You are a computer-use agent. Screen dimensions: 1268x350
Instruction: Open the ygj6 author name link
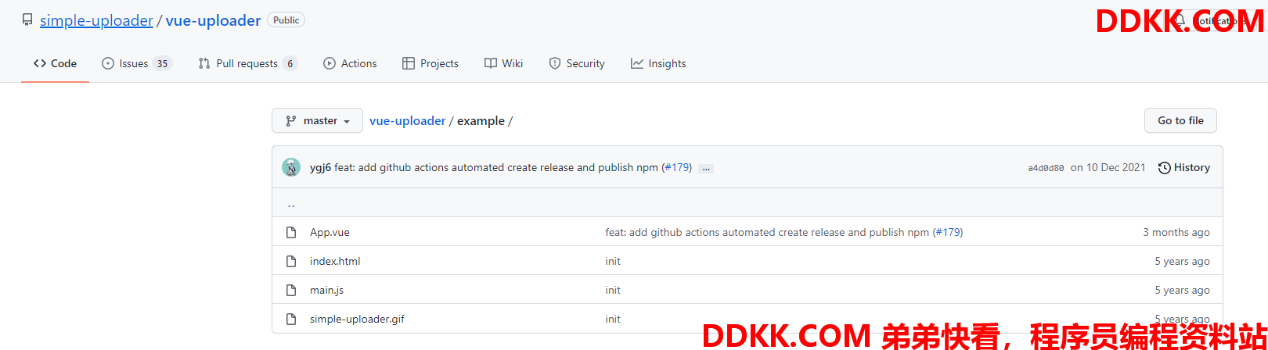tap(320, 167)
